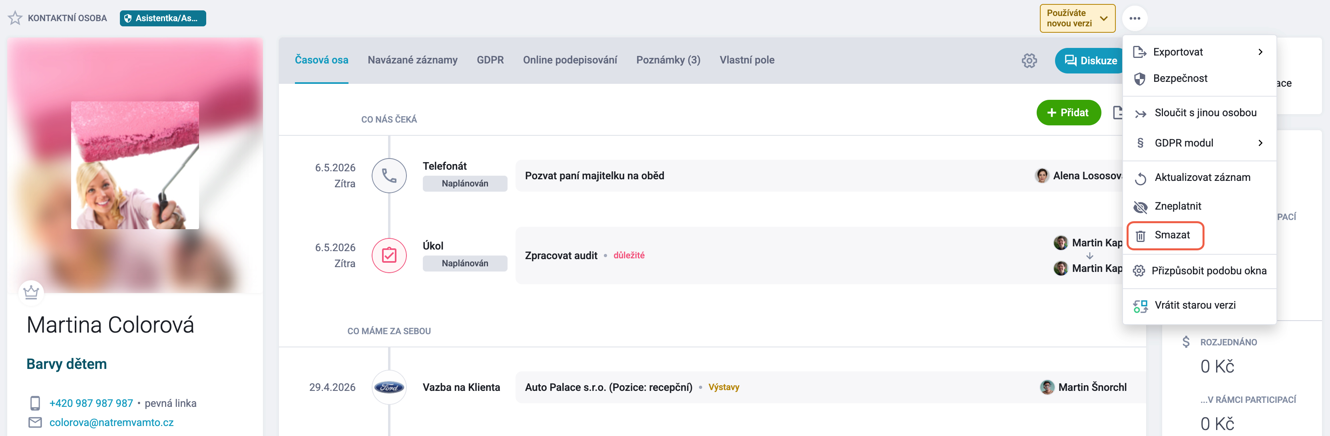The image size is (1330, 436).
Task: Expand the Exportovat submenu
Action: pos(1199,52)
